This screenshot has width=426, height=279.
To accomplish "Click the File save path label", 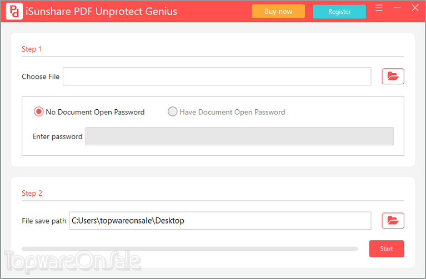I will point(44,221).
